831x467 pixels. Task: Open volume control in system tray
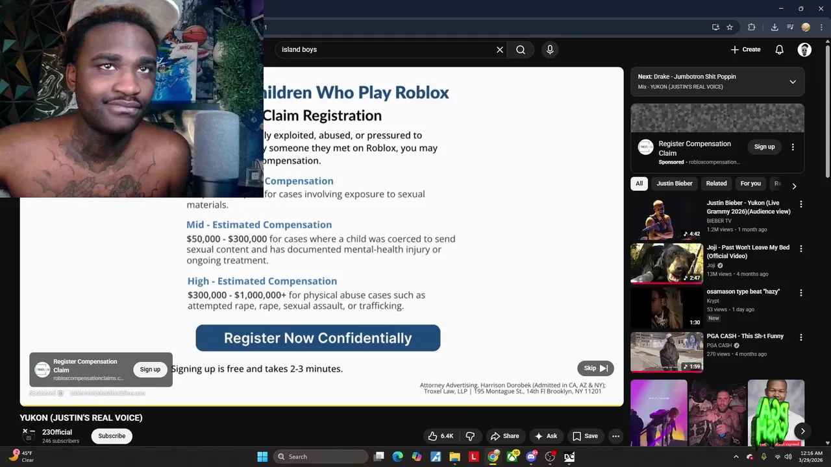pos(788,457)
